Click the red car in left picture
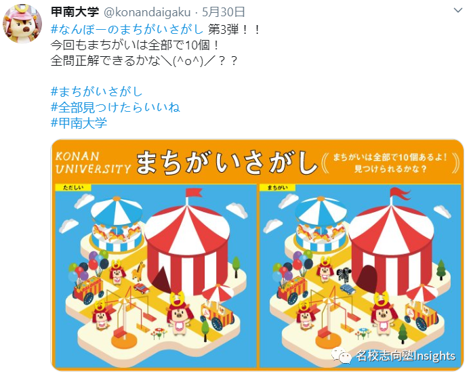 pos(141,289)
